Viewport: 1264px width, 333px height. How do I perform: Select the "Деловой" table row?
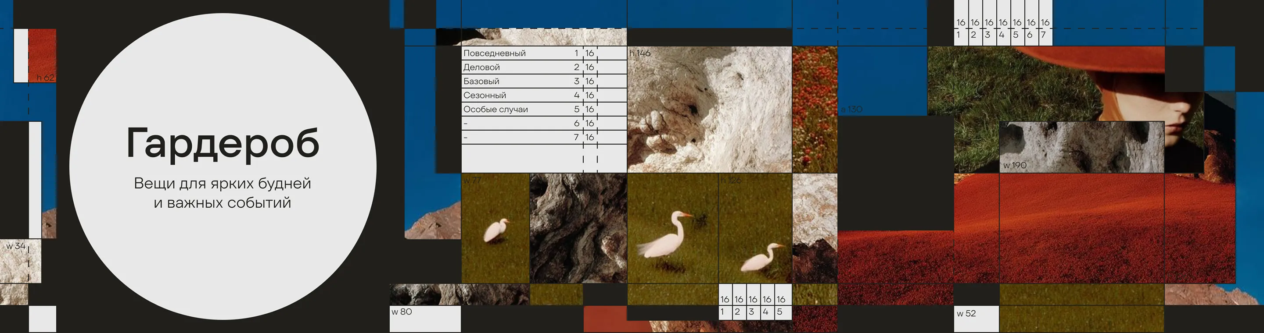pos(544,67)
